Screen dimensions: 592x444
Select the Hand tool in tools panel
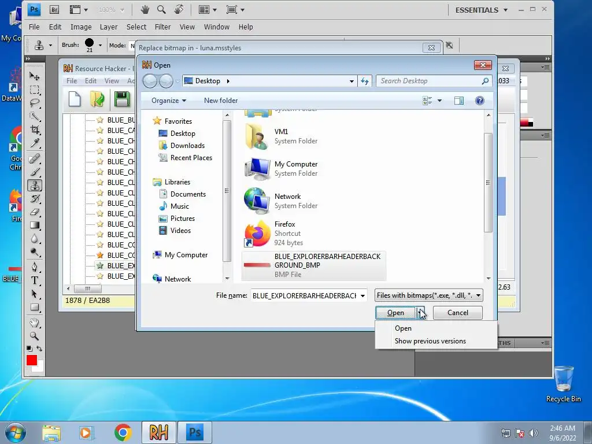(x=34, y=323)
